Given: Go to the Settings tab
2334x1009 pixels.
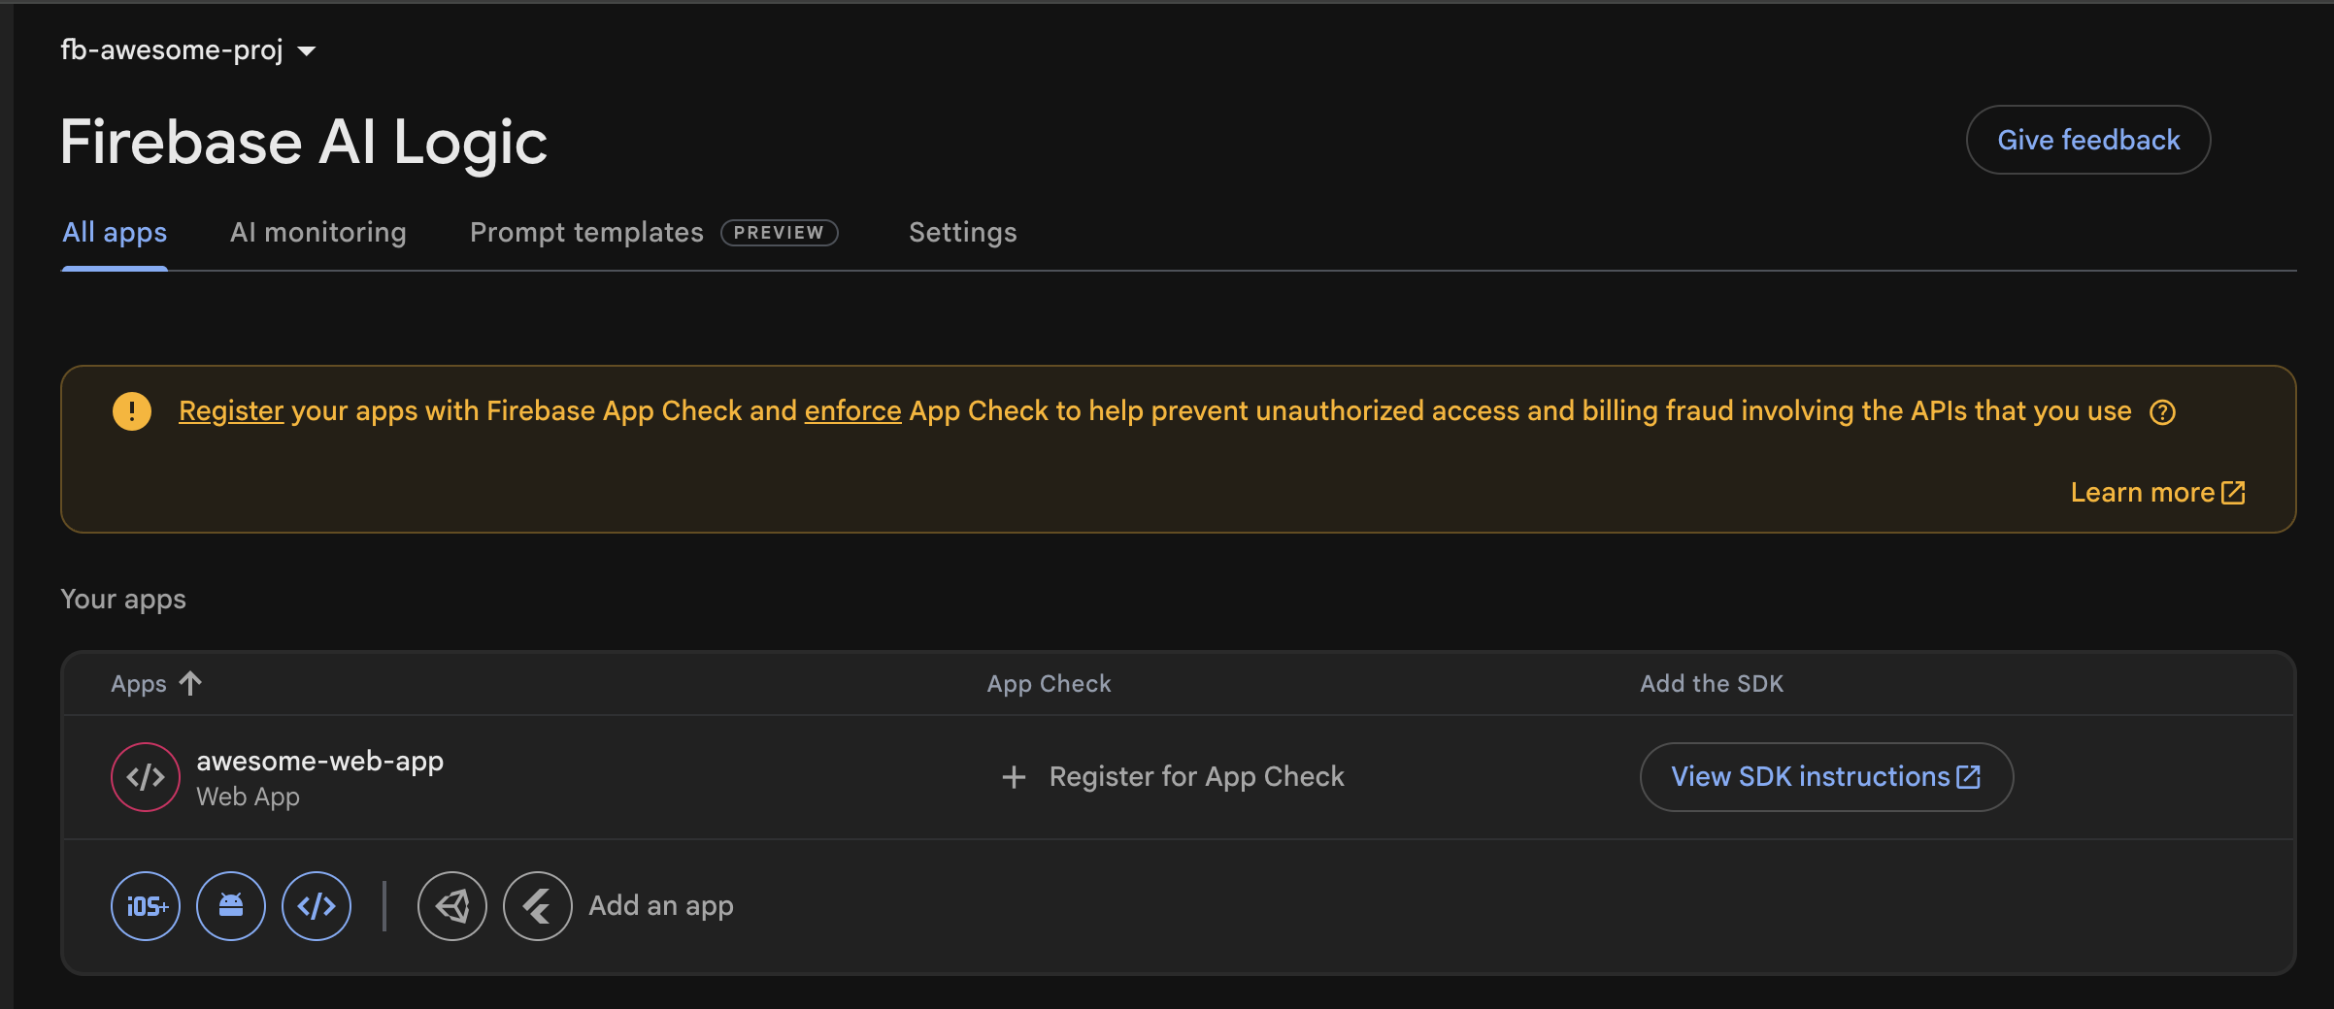Looking at the screenshot, I should [x=962, y=233].
